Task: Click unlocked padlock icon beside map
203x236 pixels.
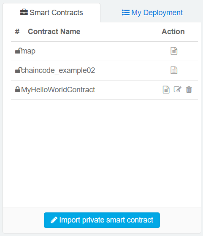Action: pos(19,51)
